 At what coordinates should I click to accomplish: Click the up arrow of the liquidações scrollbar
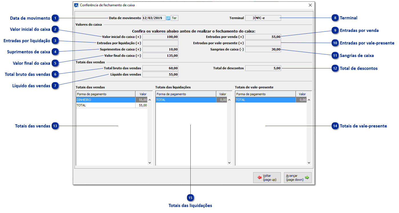229,100
